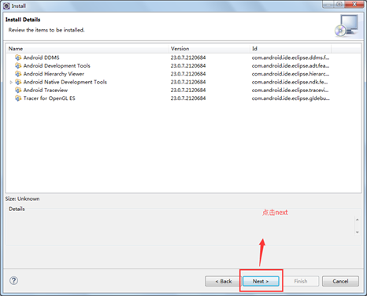Click the Android Hierarchy Viewer feature icon
This screenshot has height=296, width=367.
point(18,74)
